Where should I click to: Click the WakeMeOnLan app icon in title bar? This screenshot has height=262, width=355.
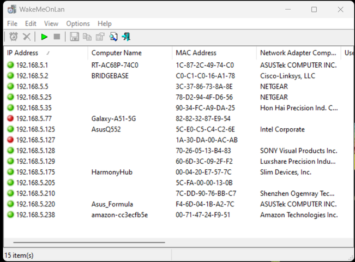(11, 9)
